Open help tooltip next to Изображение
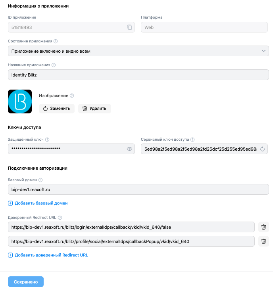Viewport: 273px width, 291px height. 72,96
